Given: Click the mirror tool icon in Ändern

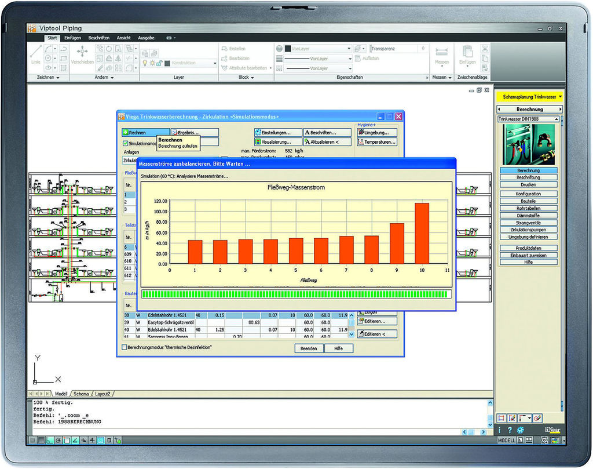Looking at the screenshot, I should [x=118, y=59].
